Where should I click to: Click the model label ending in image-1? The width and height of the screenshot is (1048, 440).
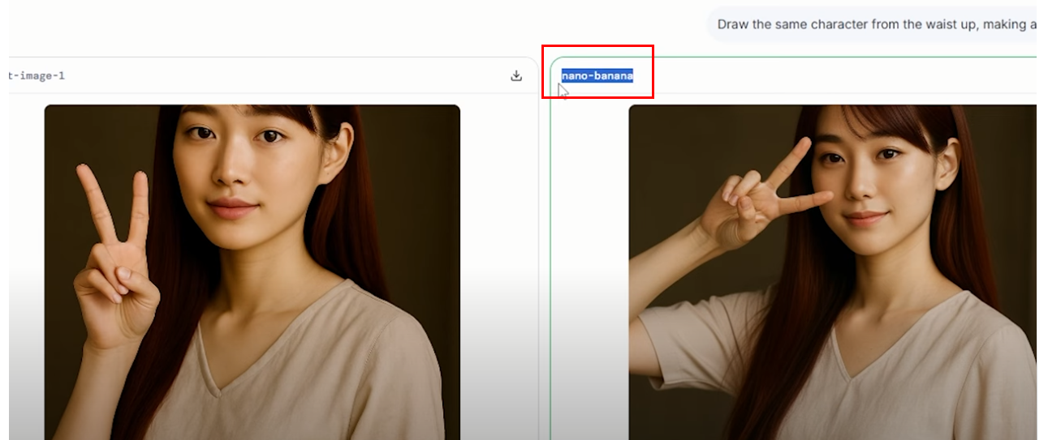[x=37, y=75]
